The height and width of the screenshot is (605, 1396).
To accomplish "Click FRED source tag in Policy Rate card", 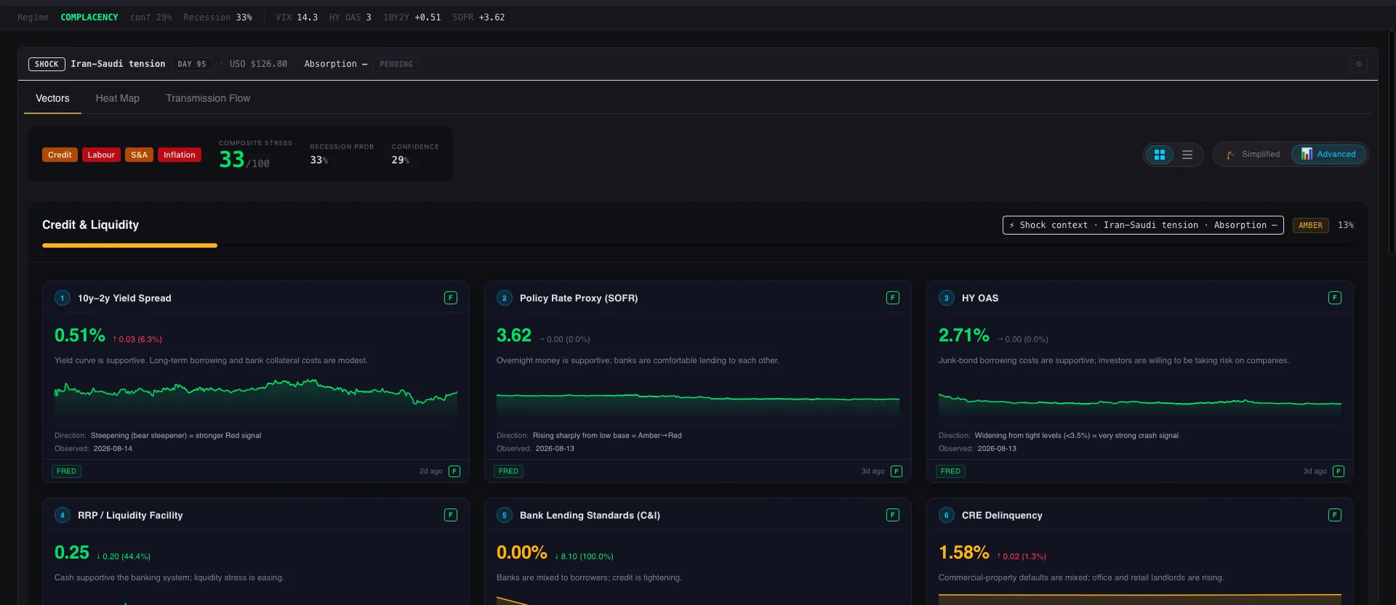I will [508, 471].
